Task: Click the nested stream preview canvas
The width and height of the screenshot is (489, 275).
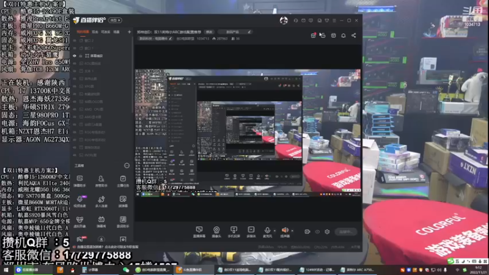Action: tap(248, 133)
